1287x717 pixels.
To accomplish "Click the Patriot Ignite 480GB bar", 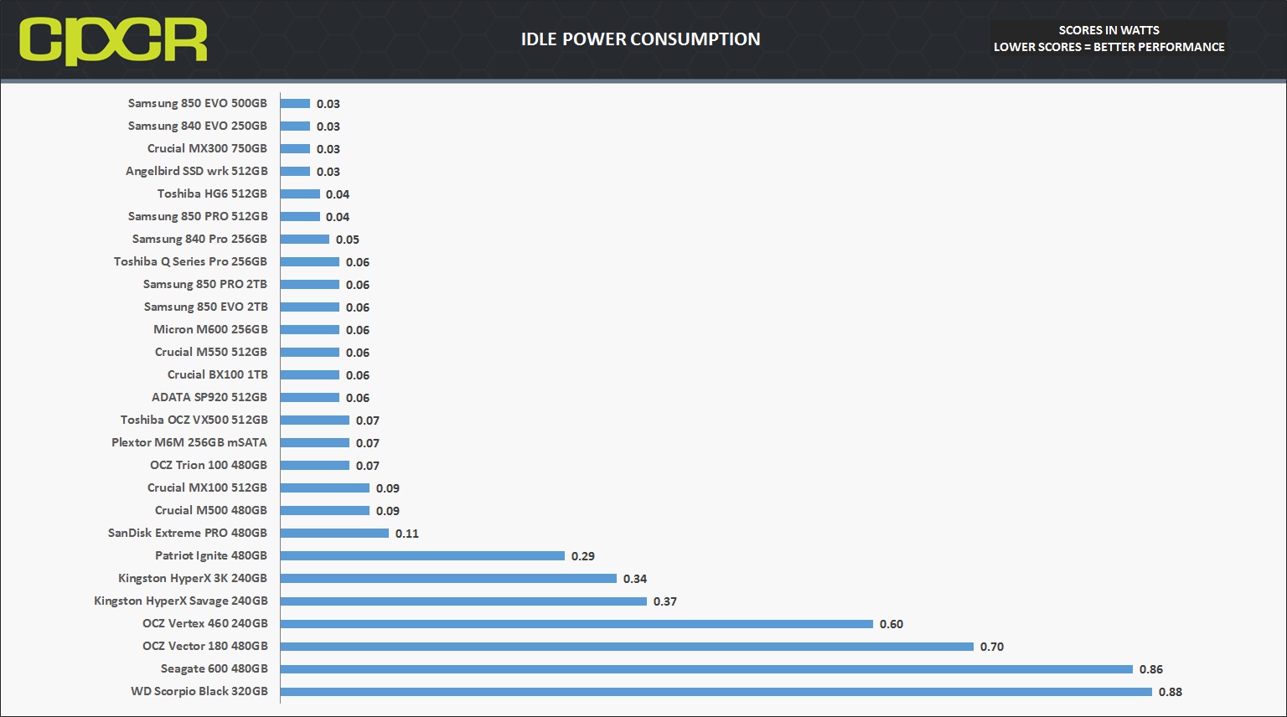I will pos(422,556).
